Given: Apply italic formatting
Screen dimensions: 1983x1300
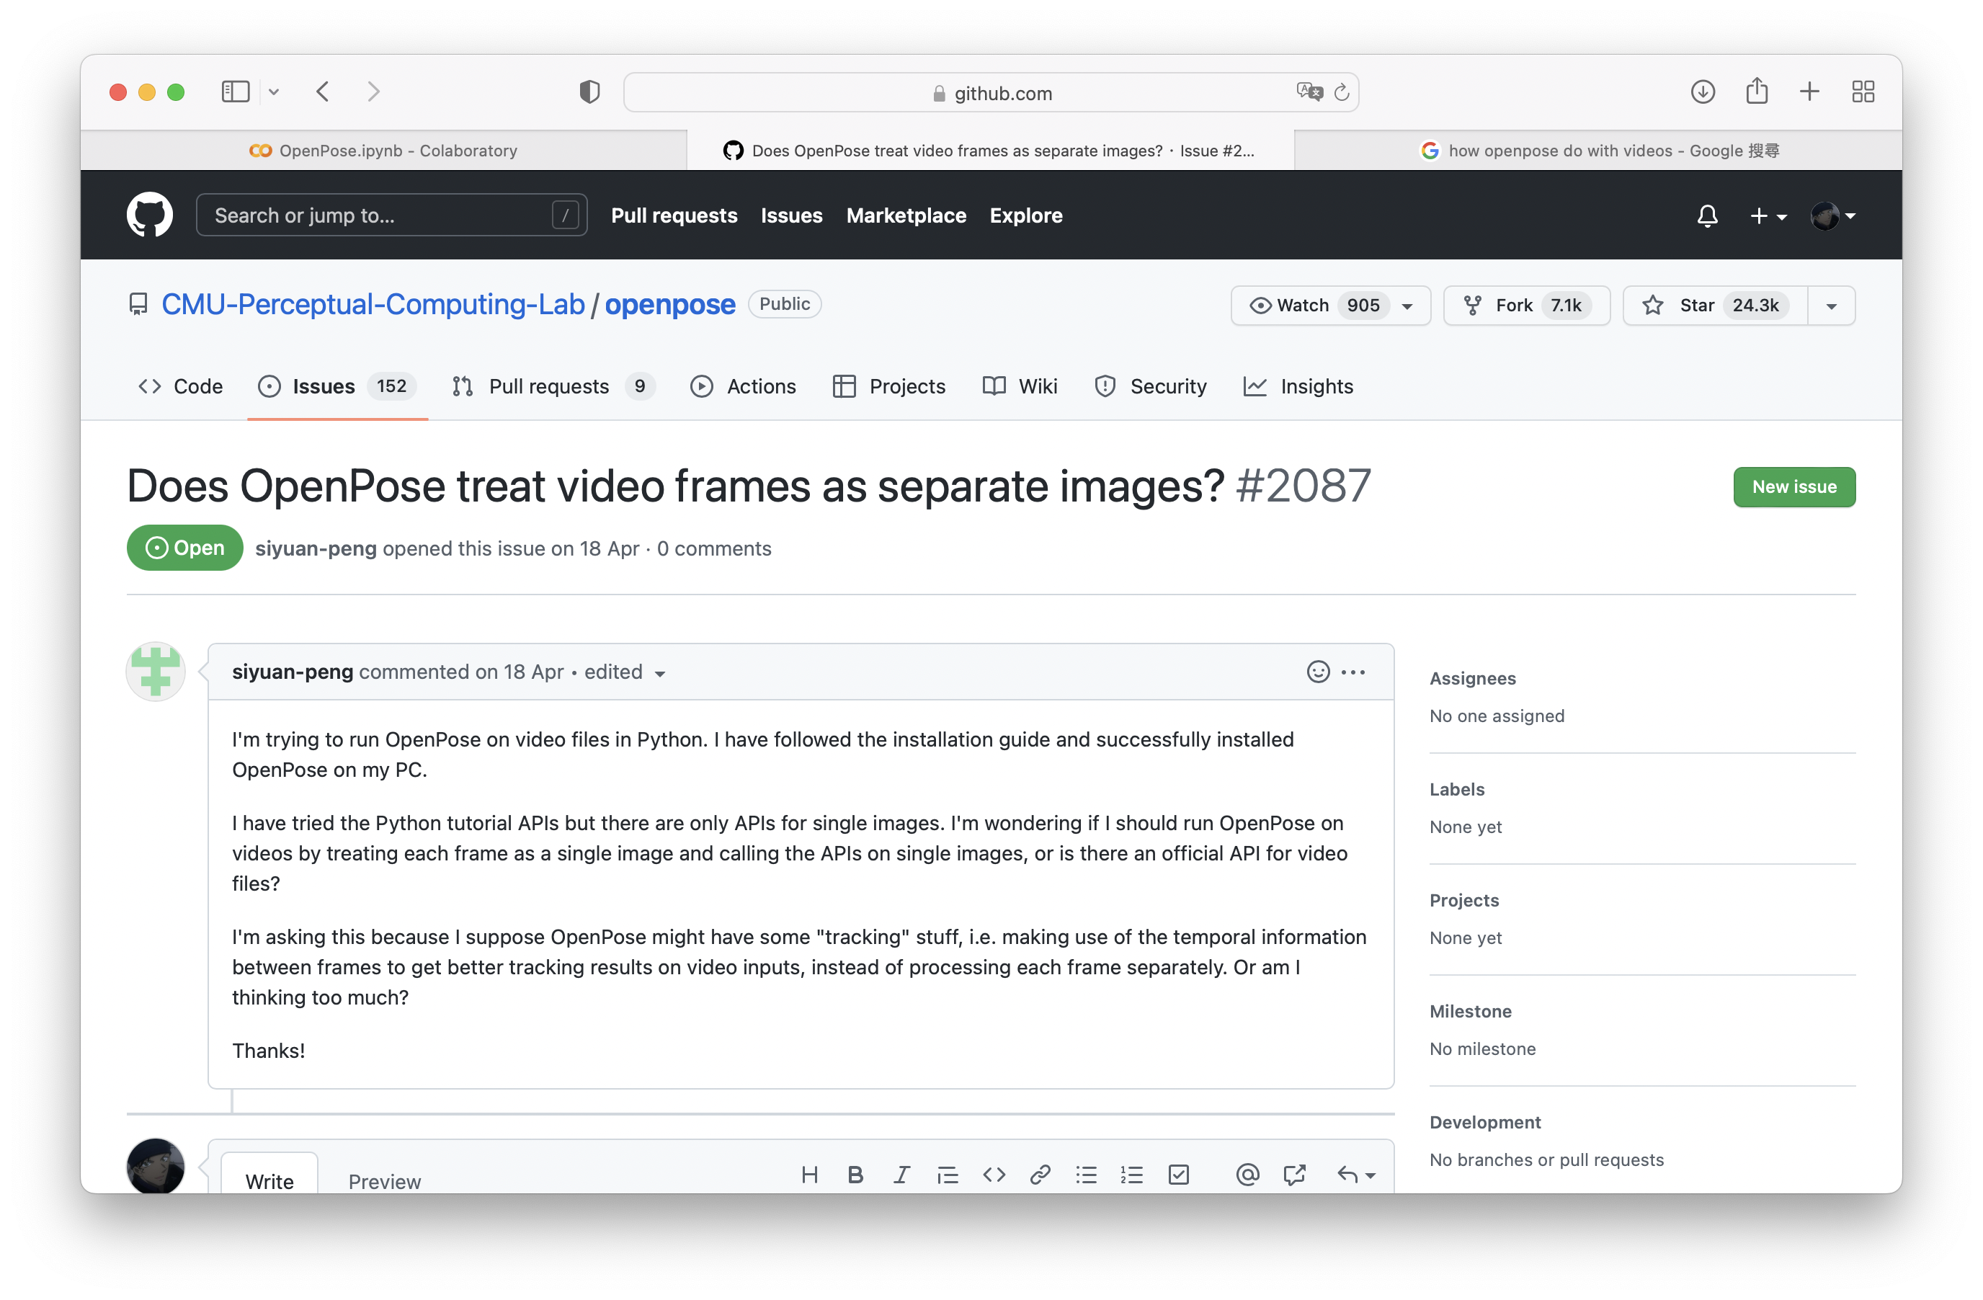Looking at the screenshot, I should [901, 1175].
